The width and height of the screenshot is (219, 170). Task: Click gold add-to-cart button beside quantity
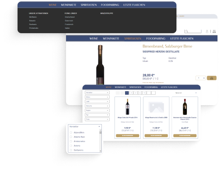tap(212, 78)
